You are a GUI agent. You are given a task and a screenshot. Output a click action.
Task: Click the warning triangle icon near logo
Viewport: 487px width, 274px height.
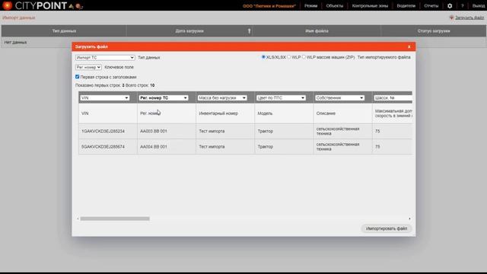click(71, 6)
